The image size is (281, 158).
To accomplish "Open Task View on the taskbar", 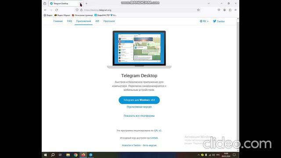I will [x=60, y=155].
